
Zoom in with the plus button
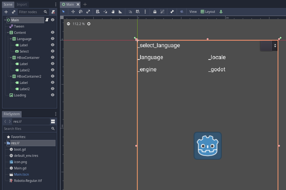[x=89, y=24]
